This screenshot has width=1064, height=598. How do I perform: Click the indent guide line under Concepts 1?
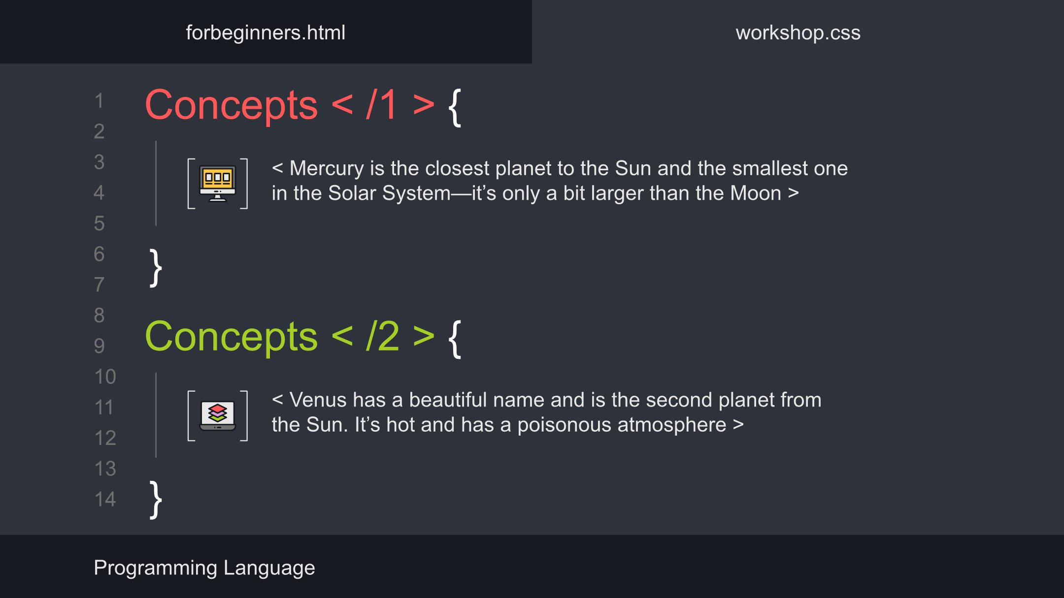click(x=156, y=184)
